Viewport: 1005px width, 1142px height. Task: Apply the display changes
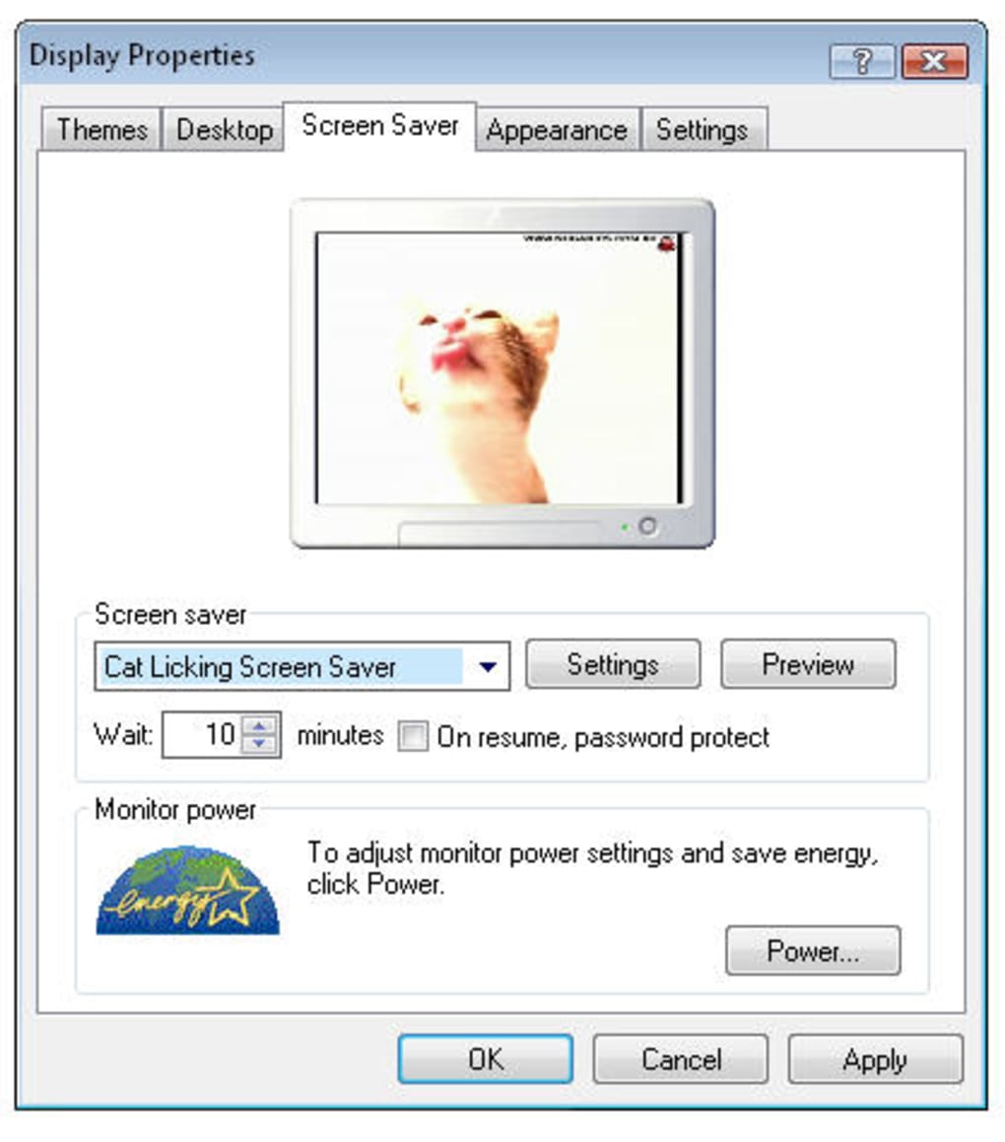point(875,1059)
